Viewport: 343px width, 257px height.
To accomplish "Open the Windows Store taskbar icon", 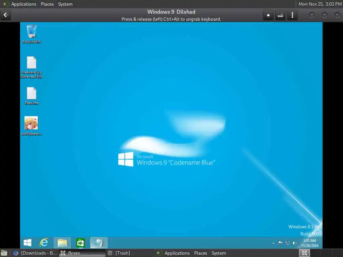I will pyautogui.click(x=80, y=243).
